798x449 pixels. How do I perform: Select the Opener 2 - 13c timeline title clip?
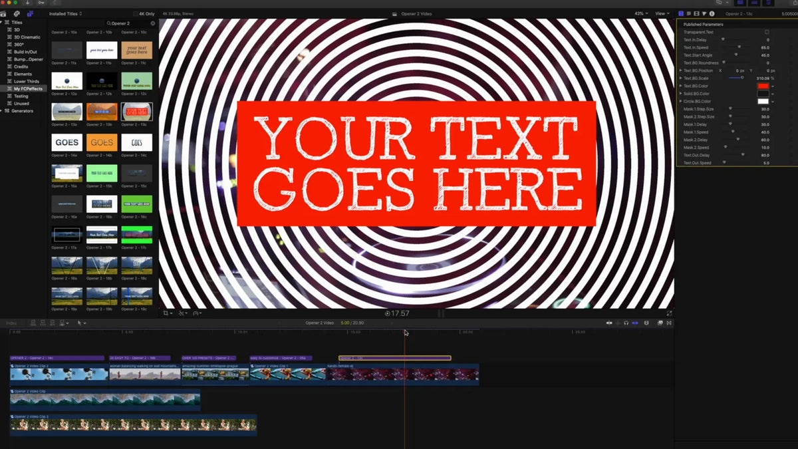[x=394, y=358]
